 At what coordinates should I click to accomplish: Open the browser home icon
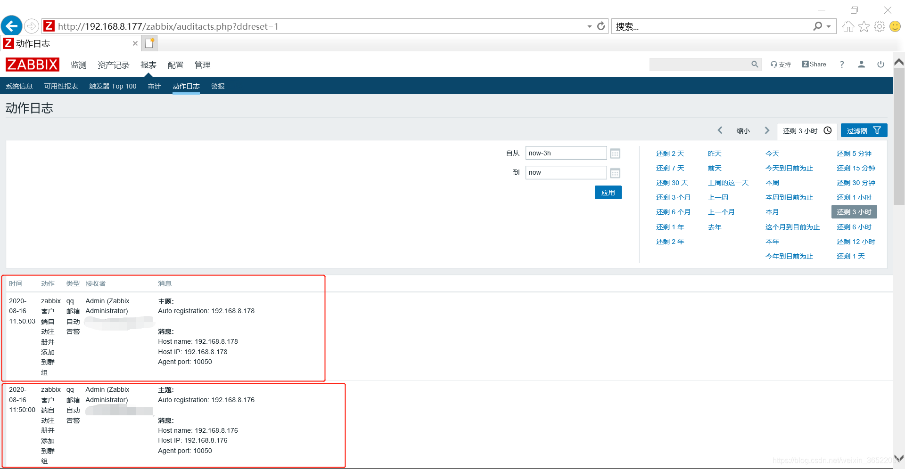pos(848,26)
